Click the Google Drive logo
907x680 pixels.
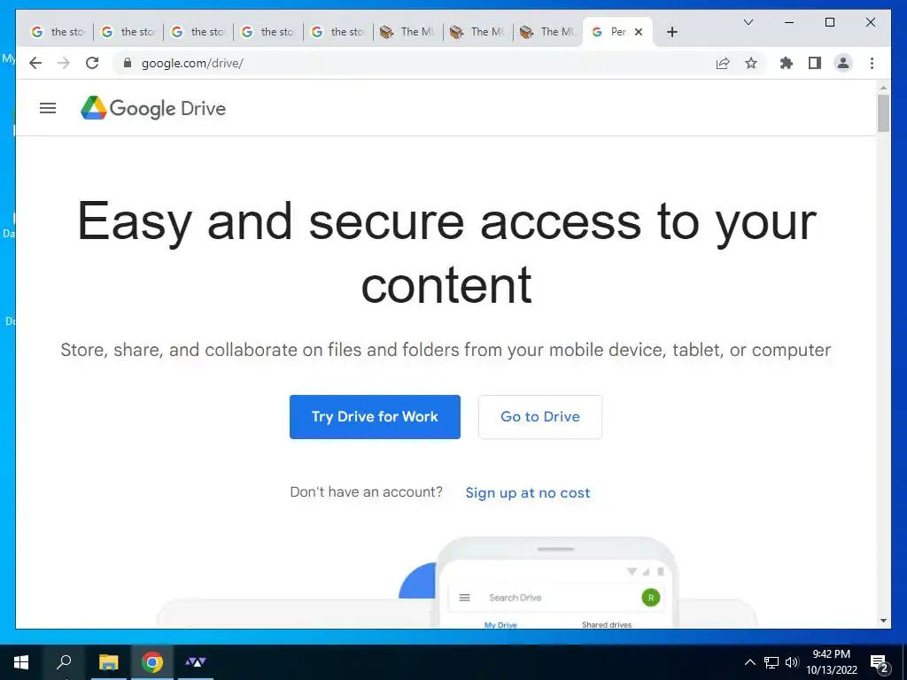pyautogui.click(x=153, y=108)
